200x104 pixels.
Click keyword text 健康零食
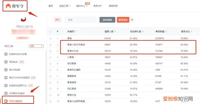(x=72, y=76)
